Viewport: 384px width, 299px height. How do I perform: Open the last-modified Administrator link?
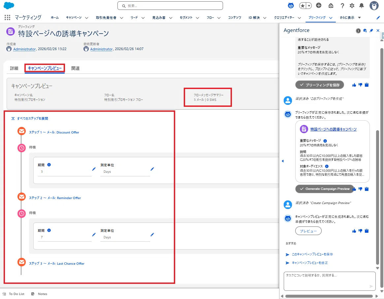[x=101, y=49]
